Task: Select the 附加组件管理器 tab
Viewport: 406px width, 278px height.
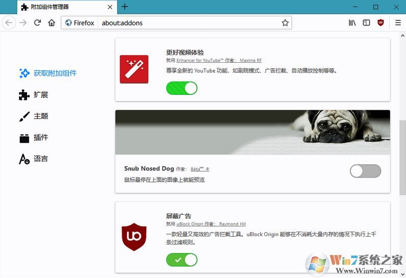Action: coord(67,7)
